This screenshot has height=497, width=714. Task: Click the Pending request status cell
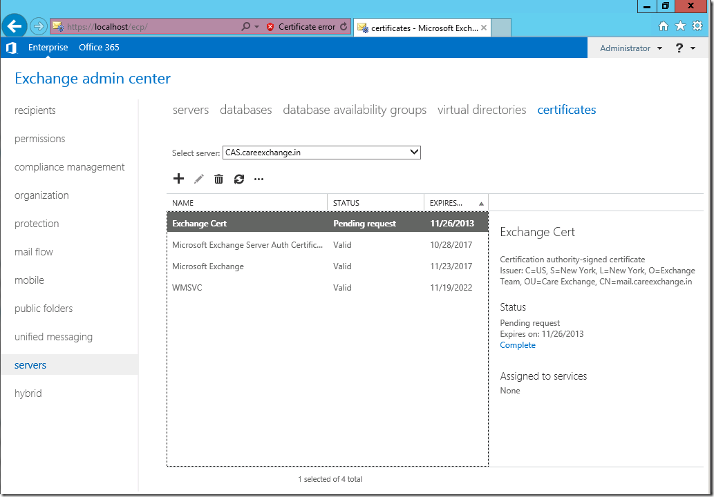[x=364, y=223]
